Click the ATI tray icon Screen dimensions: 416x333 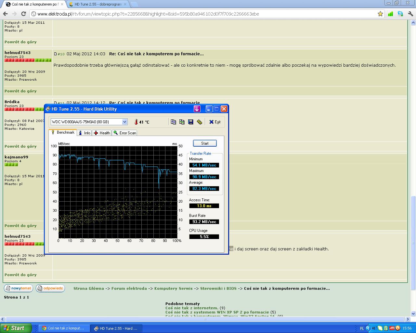tap(392, 328)
